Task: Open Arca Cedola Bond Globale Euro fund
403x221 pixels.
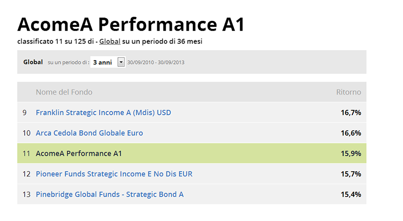Action: click(x=89, y=133)
